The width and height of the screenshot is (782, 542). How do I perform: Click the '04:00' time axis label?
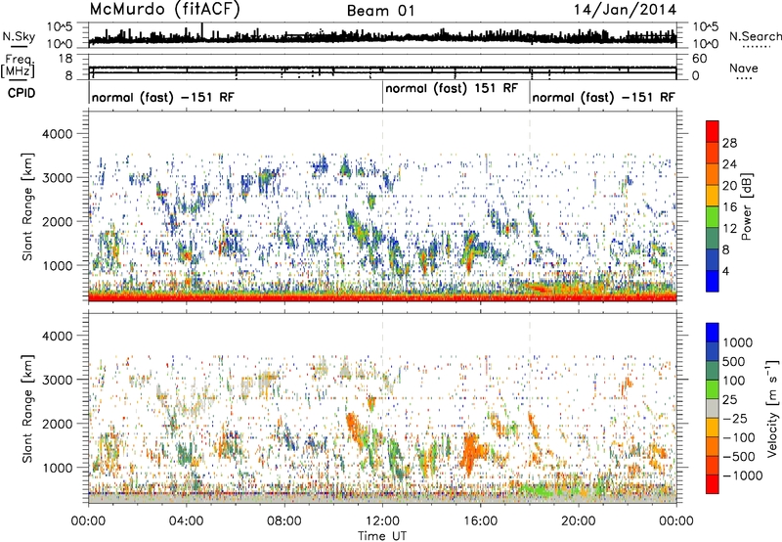186,521
